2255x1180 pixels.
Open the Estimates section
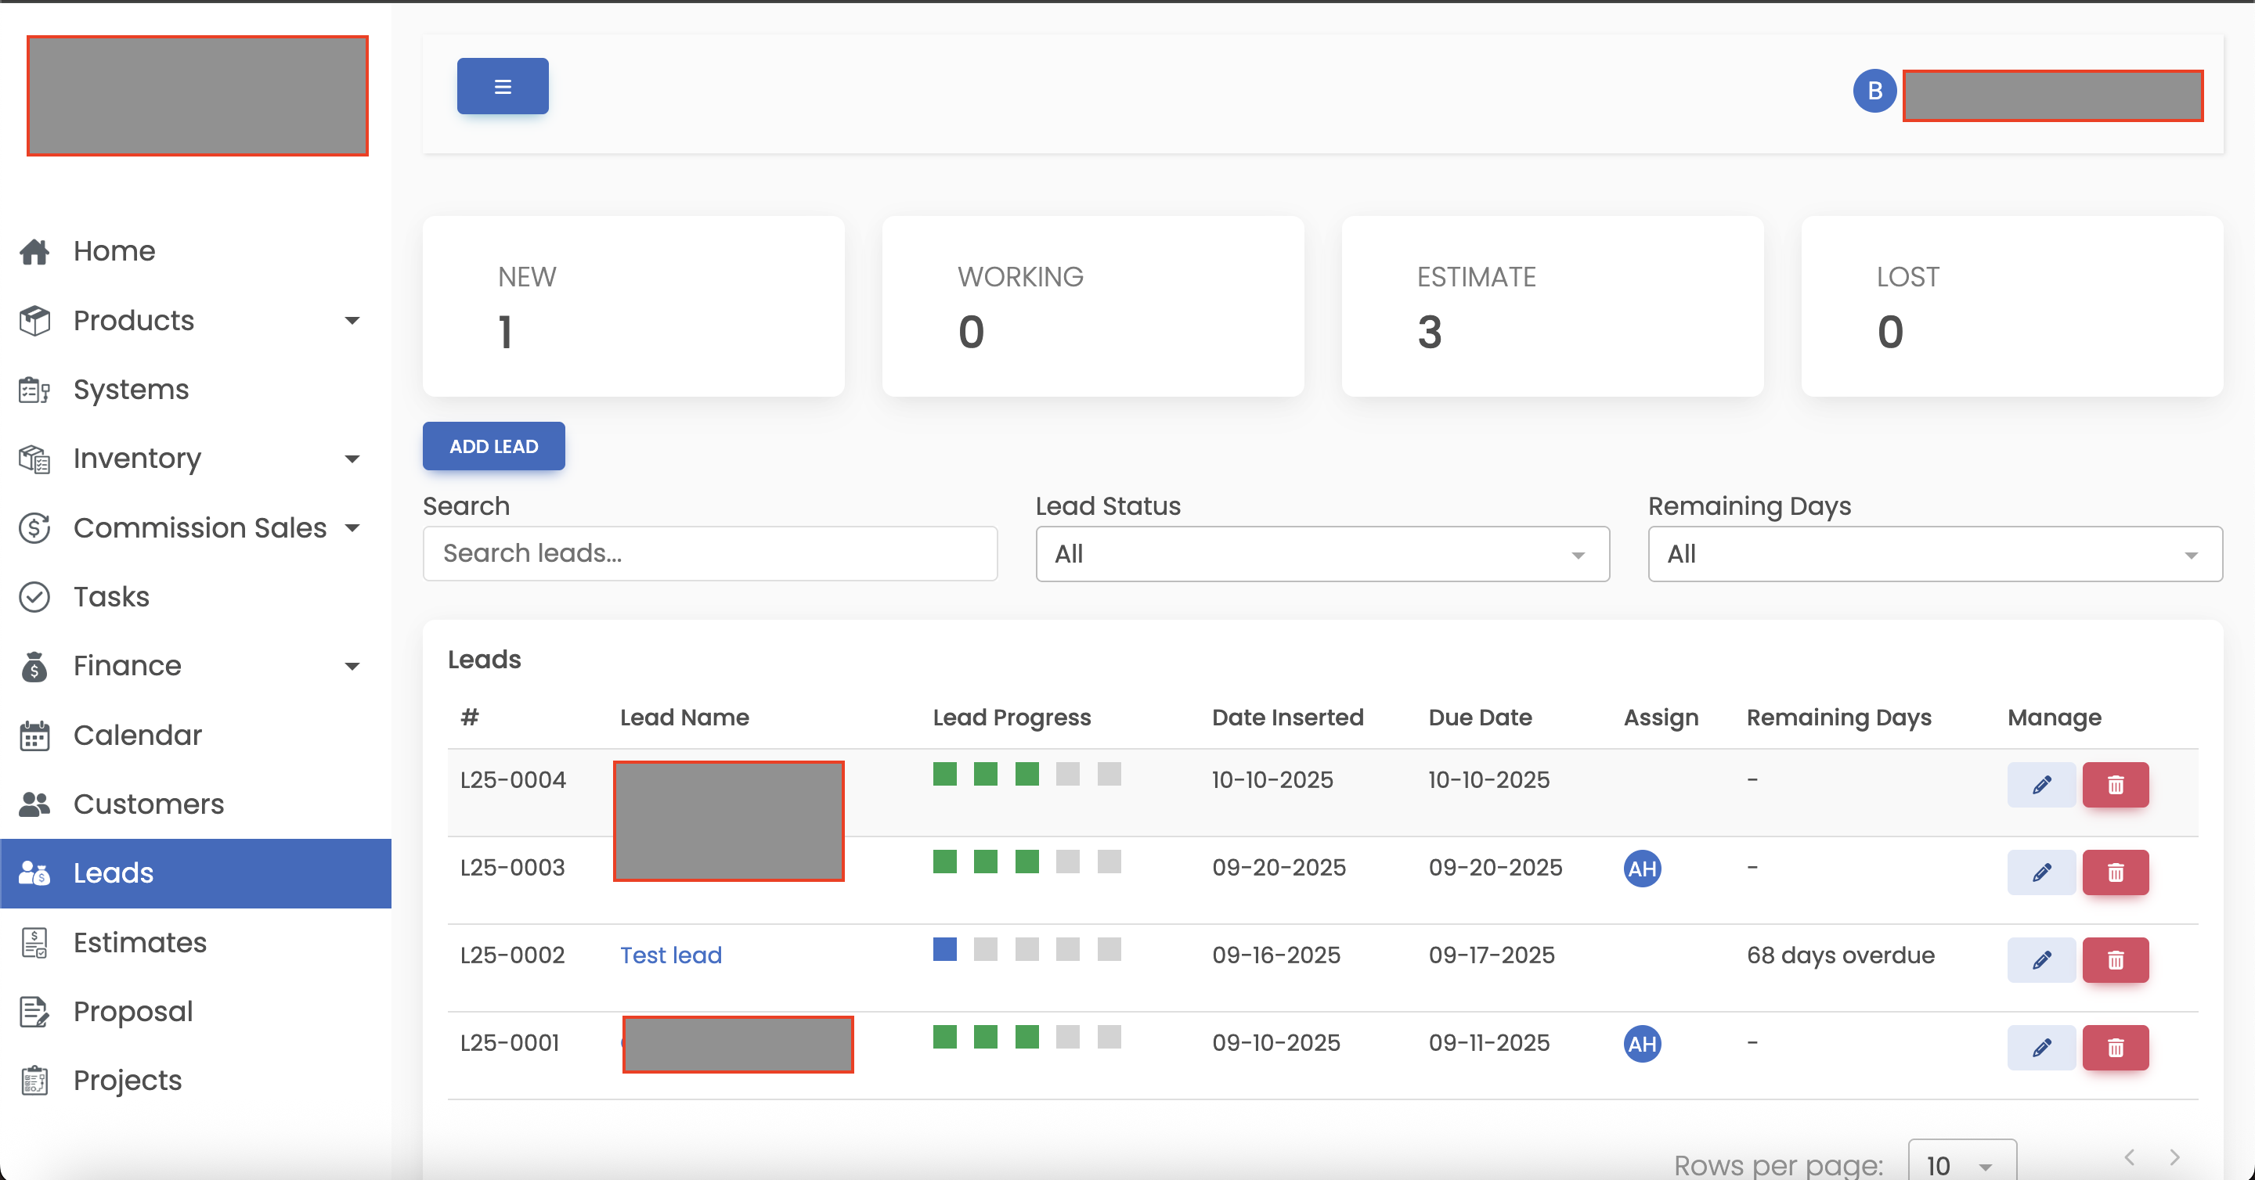pos(139,943)
